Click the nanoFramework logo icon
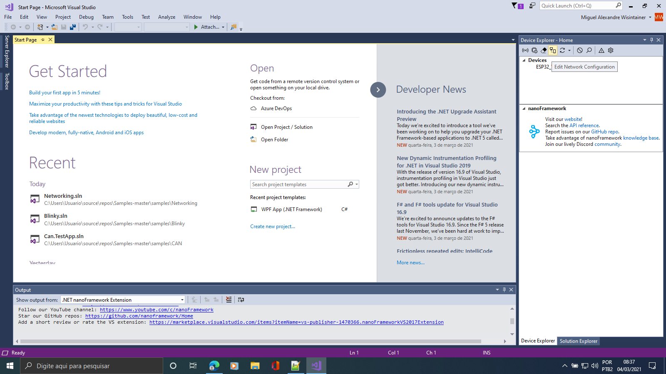Screen dimensions: 666x374 click(534, 132)
